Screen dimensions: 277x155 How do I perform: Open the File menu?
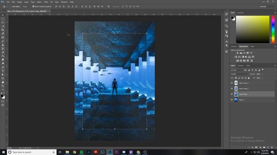(x=8, y=2)
